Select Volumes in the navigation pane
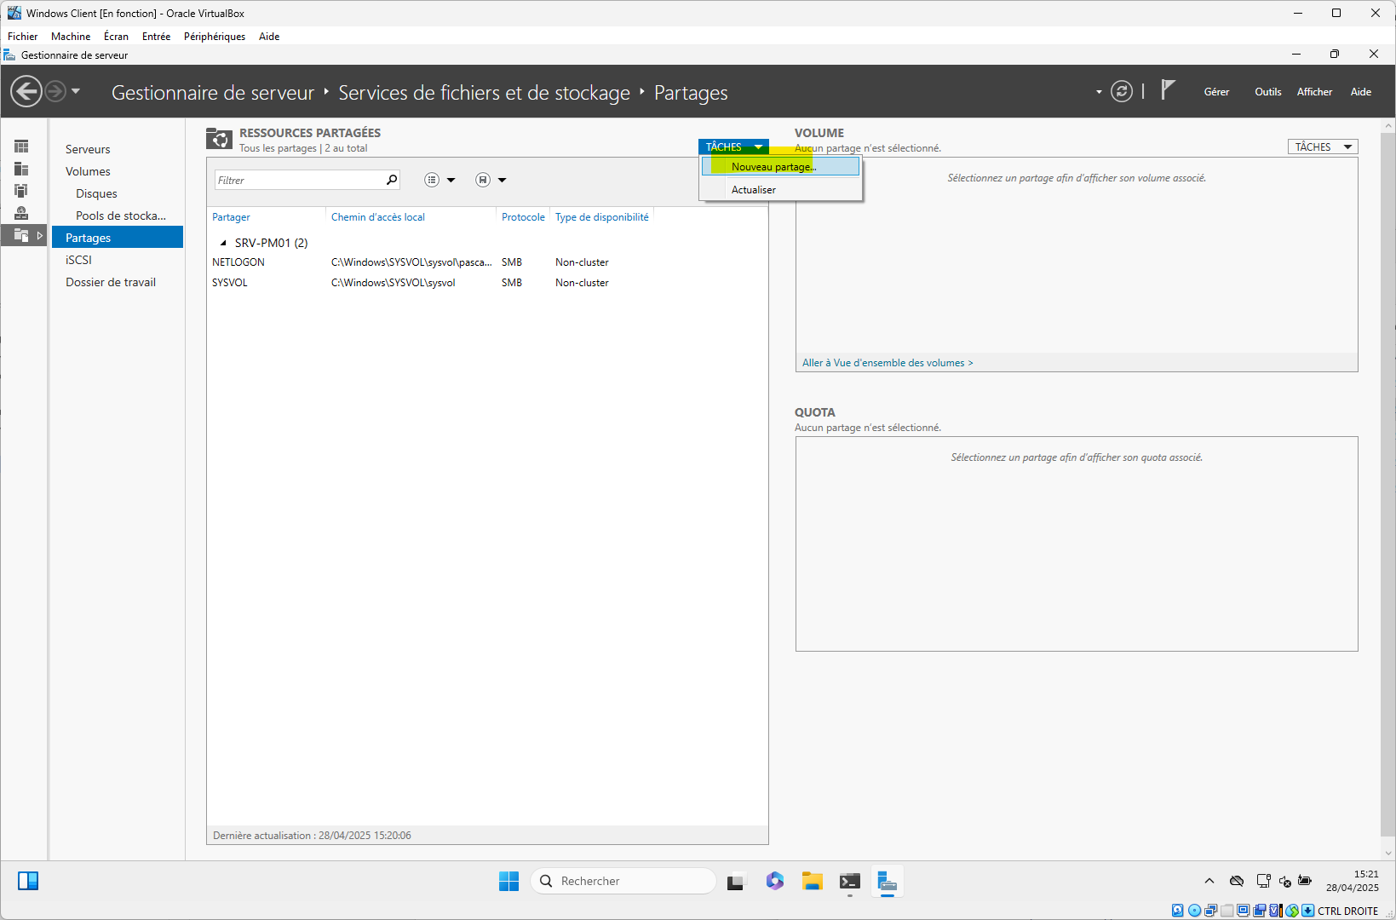 tap(88, 171)
